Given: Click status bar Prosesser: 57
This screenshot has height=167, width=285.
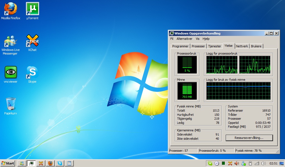Looking at the screenshot, I should (x=183, y=151).
